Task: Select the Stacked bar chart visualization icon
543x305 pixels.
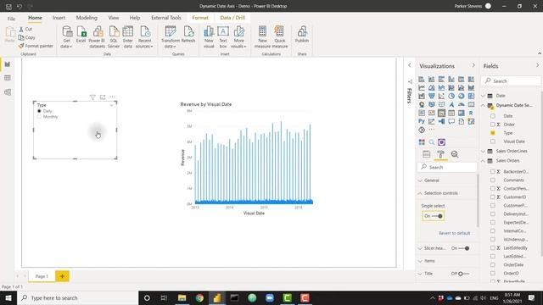Action: pyautogui.click(x=422, y=79)
